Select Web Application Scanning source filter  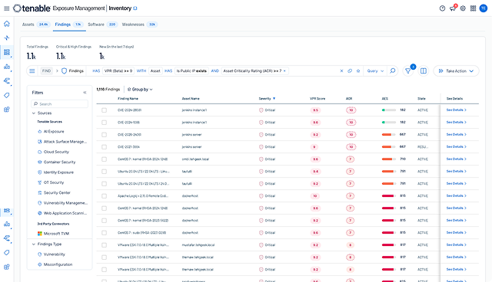62,213
